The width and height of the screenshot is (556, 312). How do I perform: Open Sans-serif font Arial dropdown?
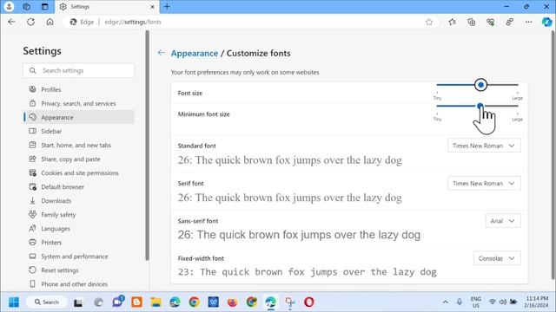click(503, 221)
